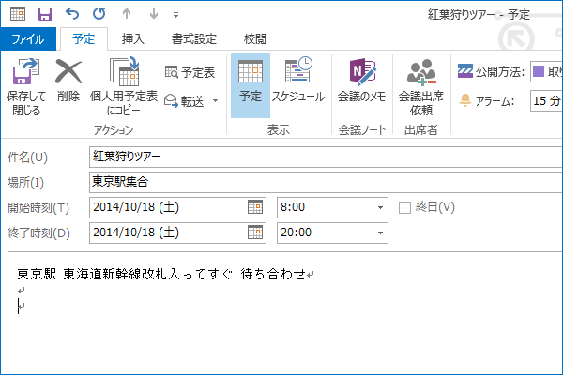Open the 公開方法 show-as dropdown

click(546, 72)
